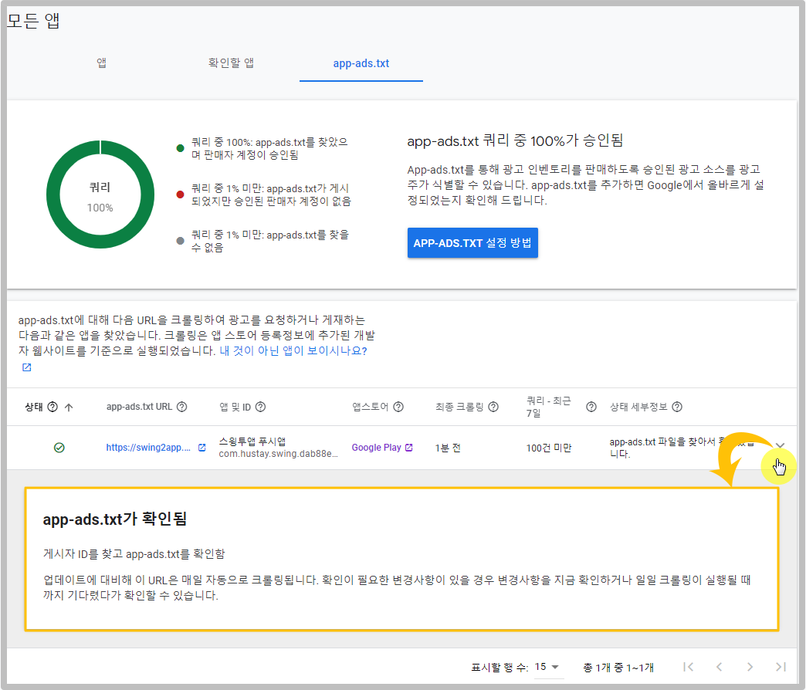Go to the next page of results
The width and height of the screenshot is (806, 690).
click(750, 667)
